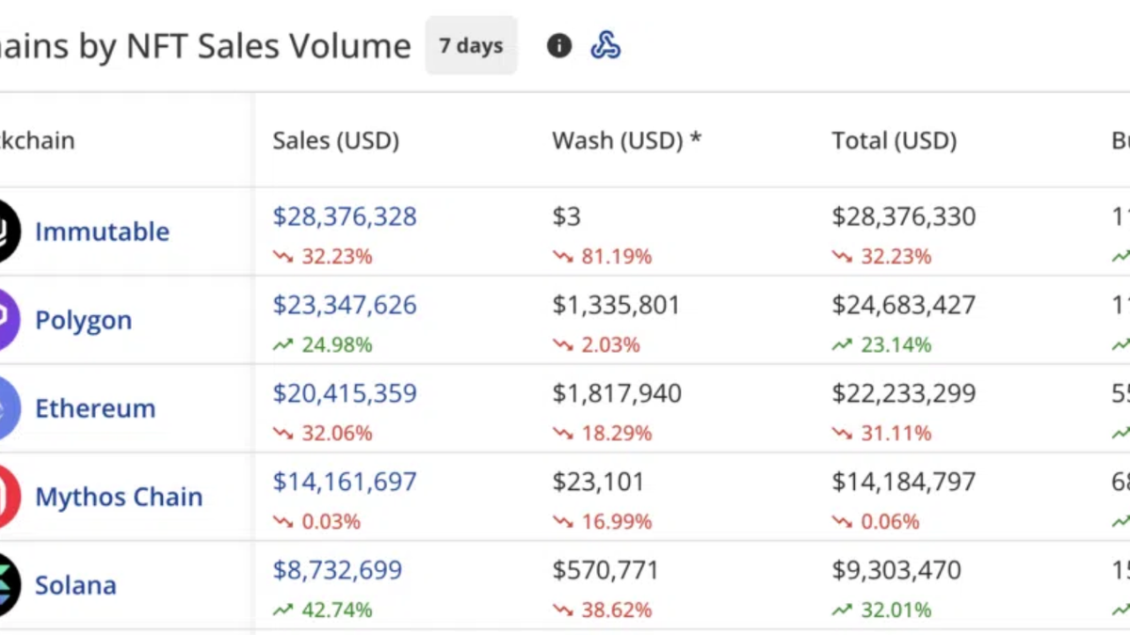Image resolution: width=1130 pixels, height=635 pixels.
Task: Sort by Total (USD) column header
Action: tap(894, 141)
